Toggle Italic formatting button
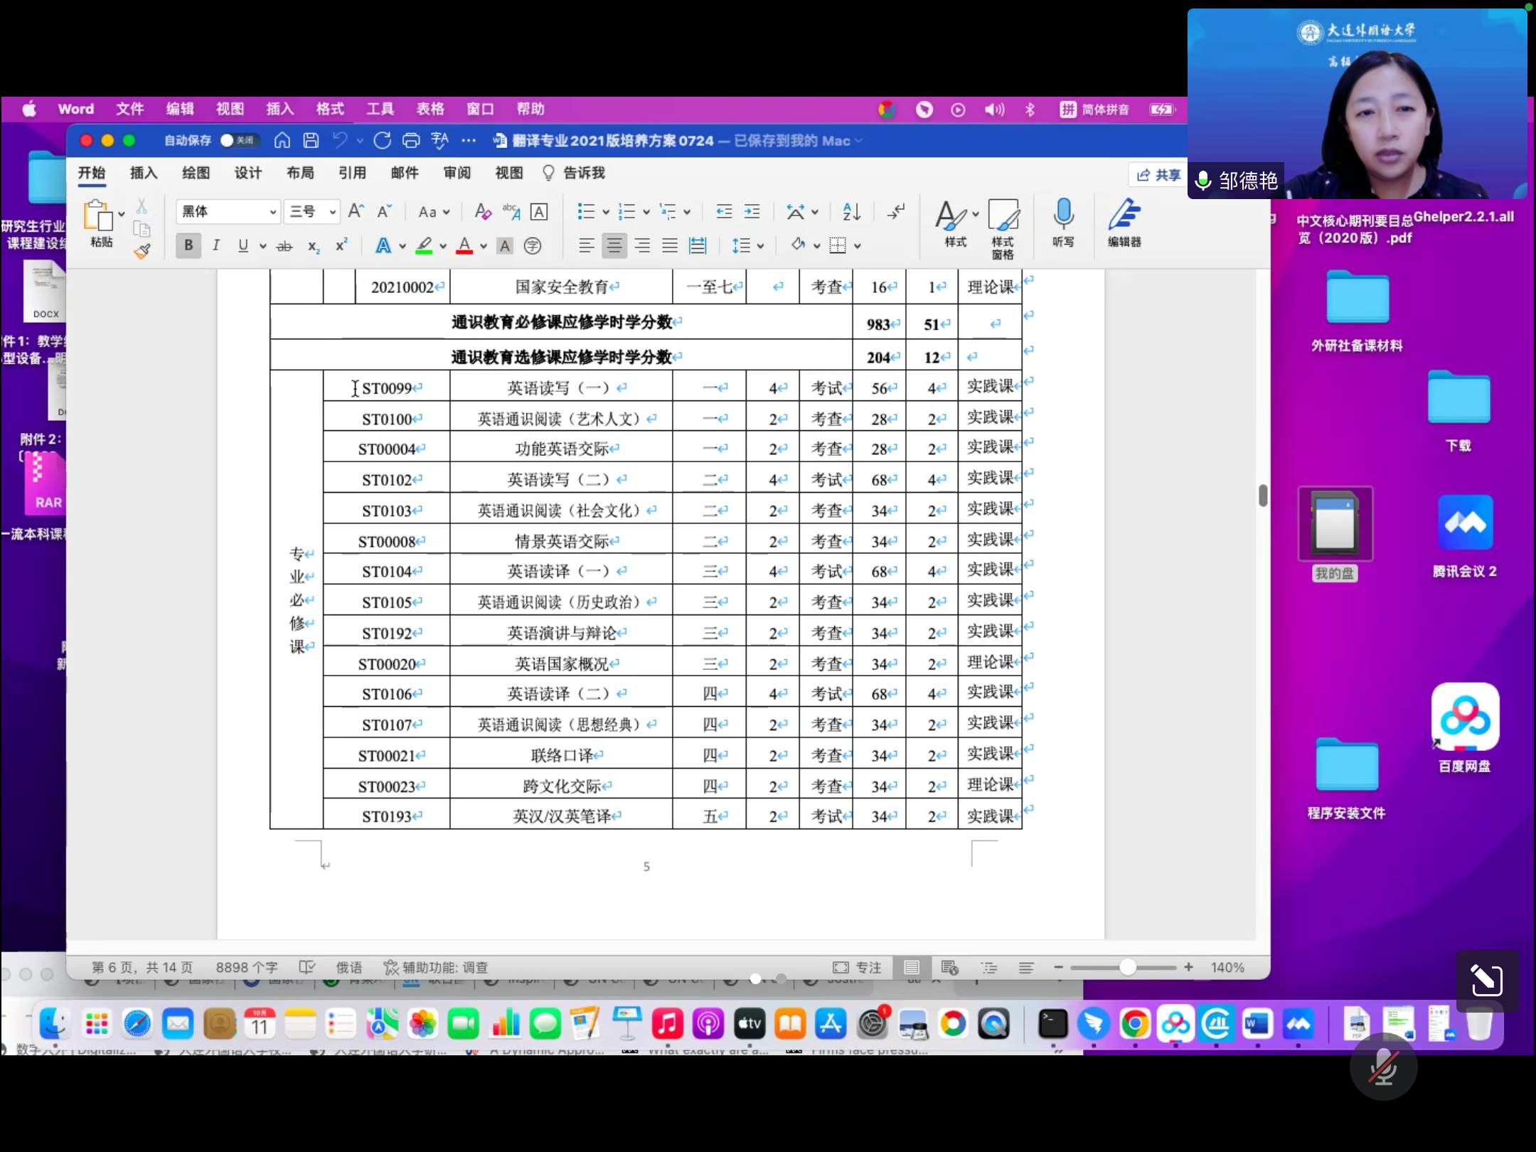This screenshot has width=1536, height=1152. point(215,246)
